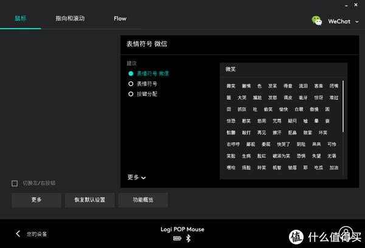Choose the 撇嘴 emoji
Viewport: 365px width, 248px height.
pyautogui.click(x=246, y=86)
